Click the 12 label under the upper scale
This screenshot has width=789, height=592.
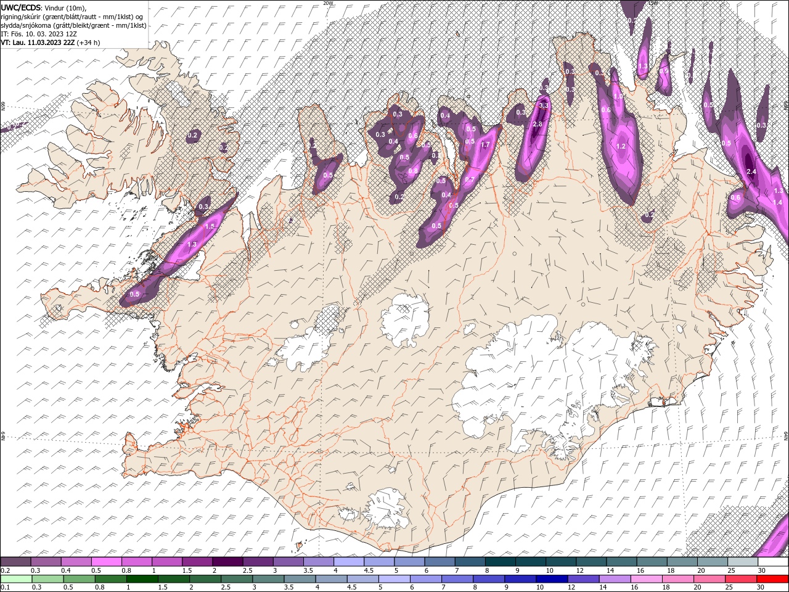click(x=580, y=570)
